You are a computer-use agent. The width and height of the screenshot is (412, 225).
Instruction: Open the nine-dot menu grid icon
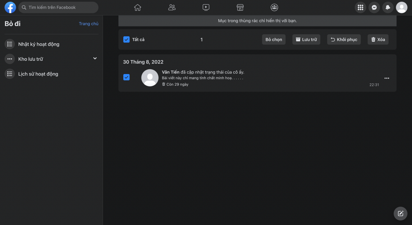coord(360,7)
